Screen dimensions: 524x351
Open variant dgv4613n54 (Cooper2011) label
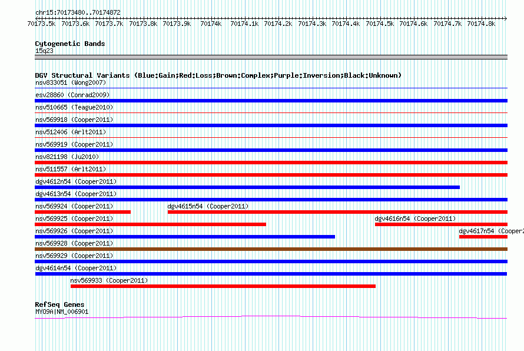point(76,194)
